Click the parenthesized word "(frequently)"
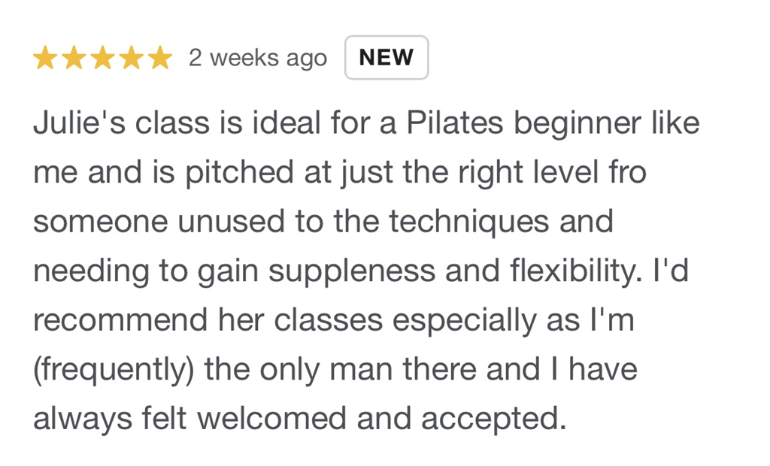This screenshot has height=466, width=770. point(102,370)
